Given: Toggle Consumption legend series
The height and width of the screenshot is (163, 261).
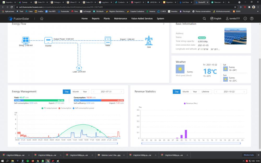Looking at the screenshot, I should pyautogui.click(x=65, y=108).
